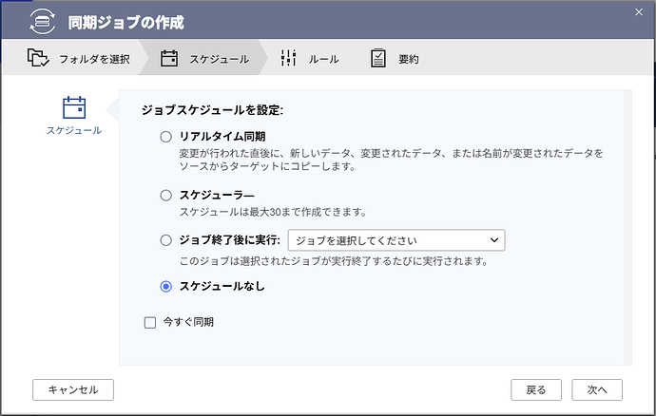The image size is (656, 416).
Task: Open the ジョブを選択してください dropdown
Action: (396, 240)
